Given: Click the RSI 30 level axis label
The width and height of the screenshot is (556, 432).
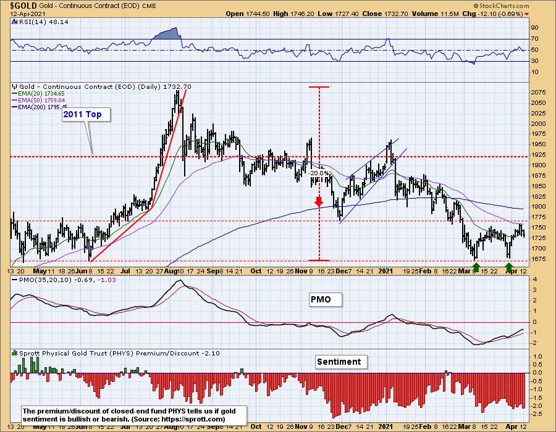Looking at the screenshot, I should (534, 61).
